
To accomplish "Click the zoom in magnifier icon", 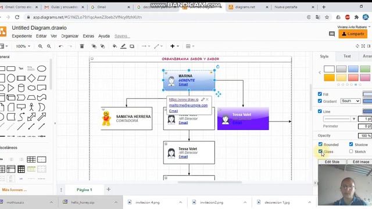I will (x=40, y=46).
